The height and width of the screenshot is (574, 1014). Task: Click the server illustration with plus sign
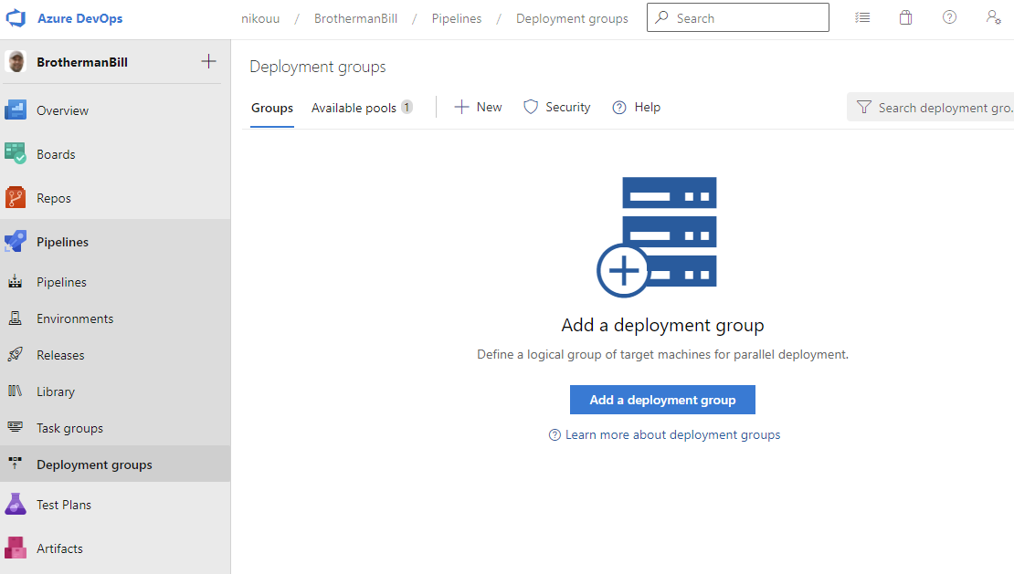(657, 237)
